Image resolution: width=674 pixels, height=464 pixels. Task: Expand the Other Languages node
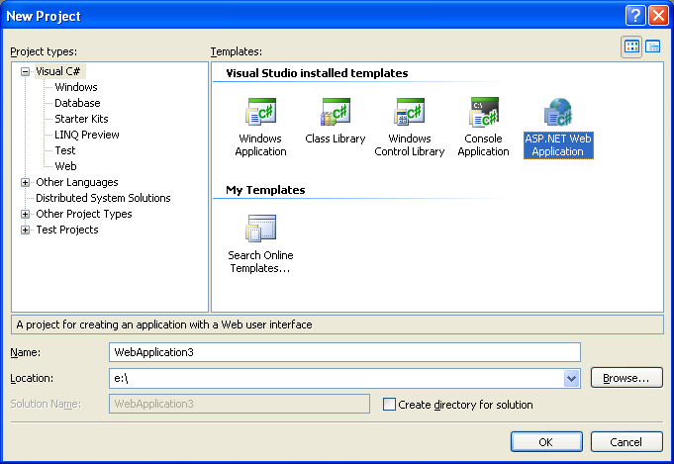[26, 183]
